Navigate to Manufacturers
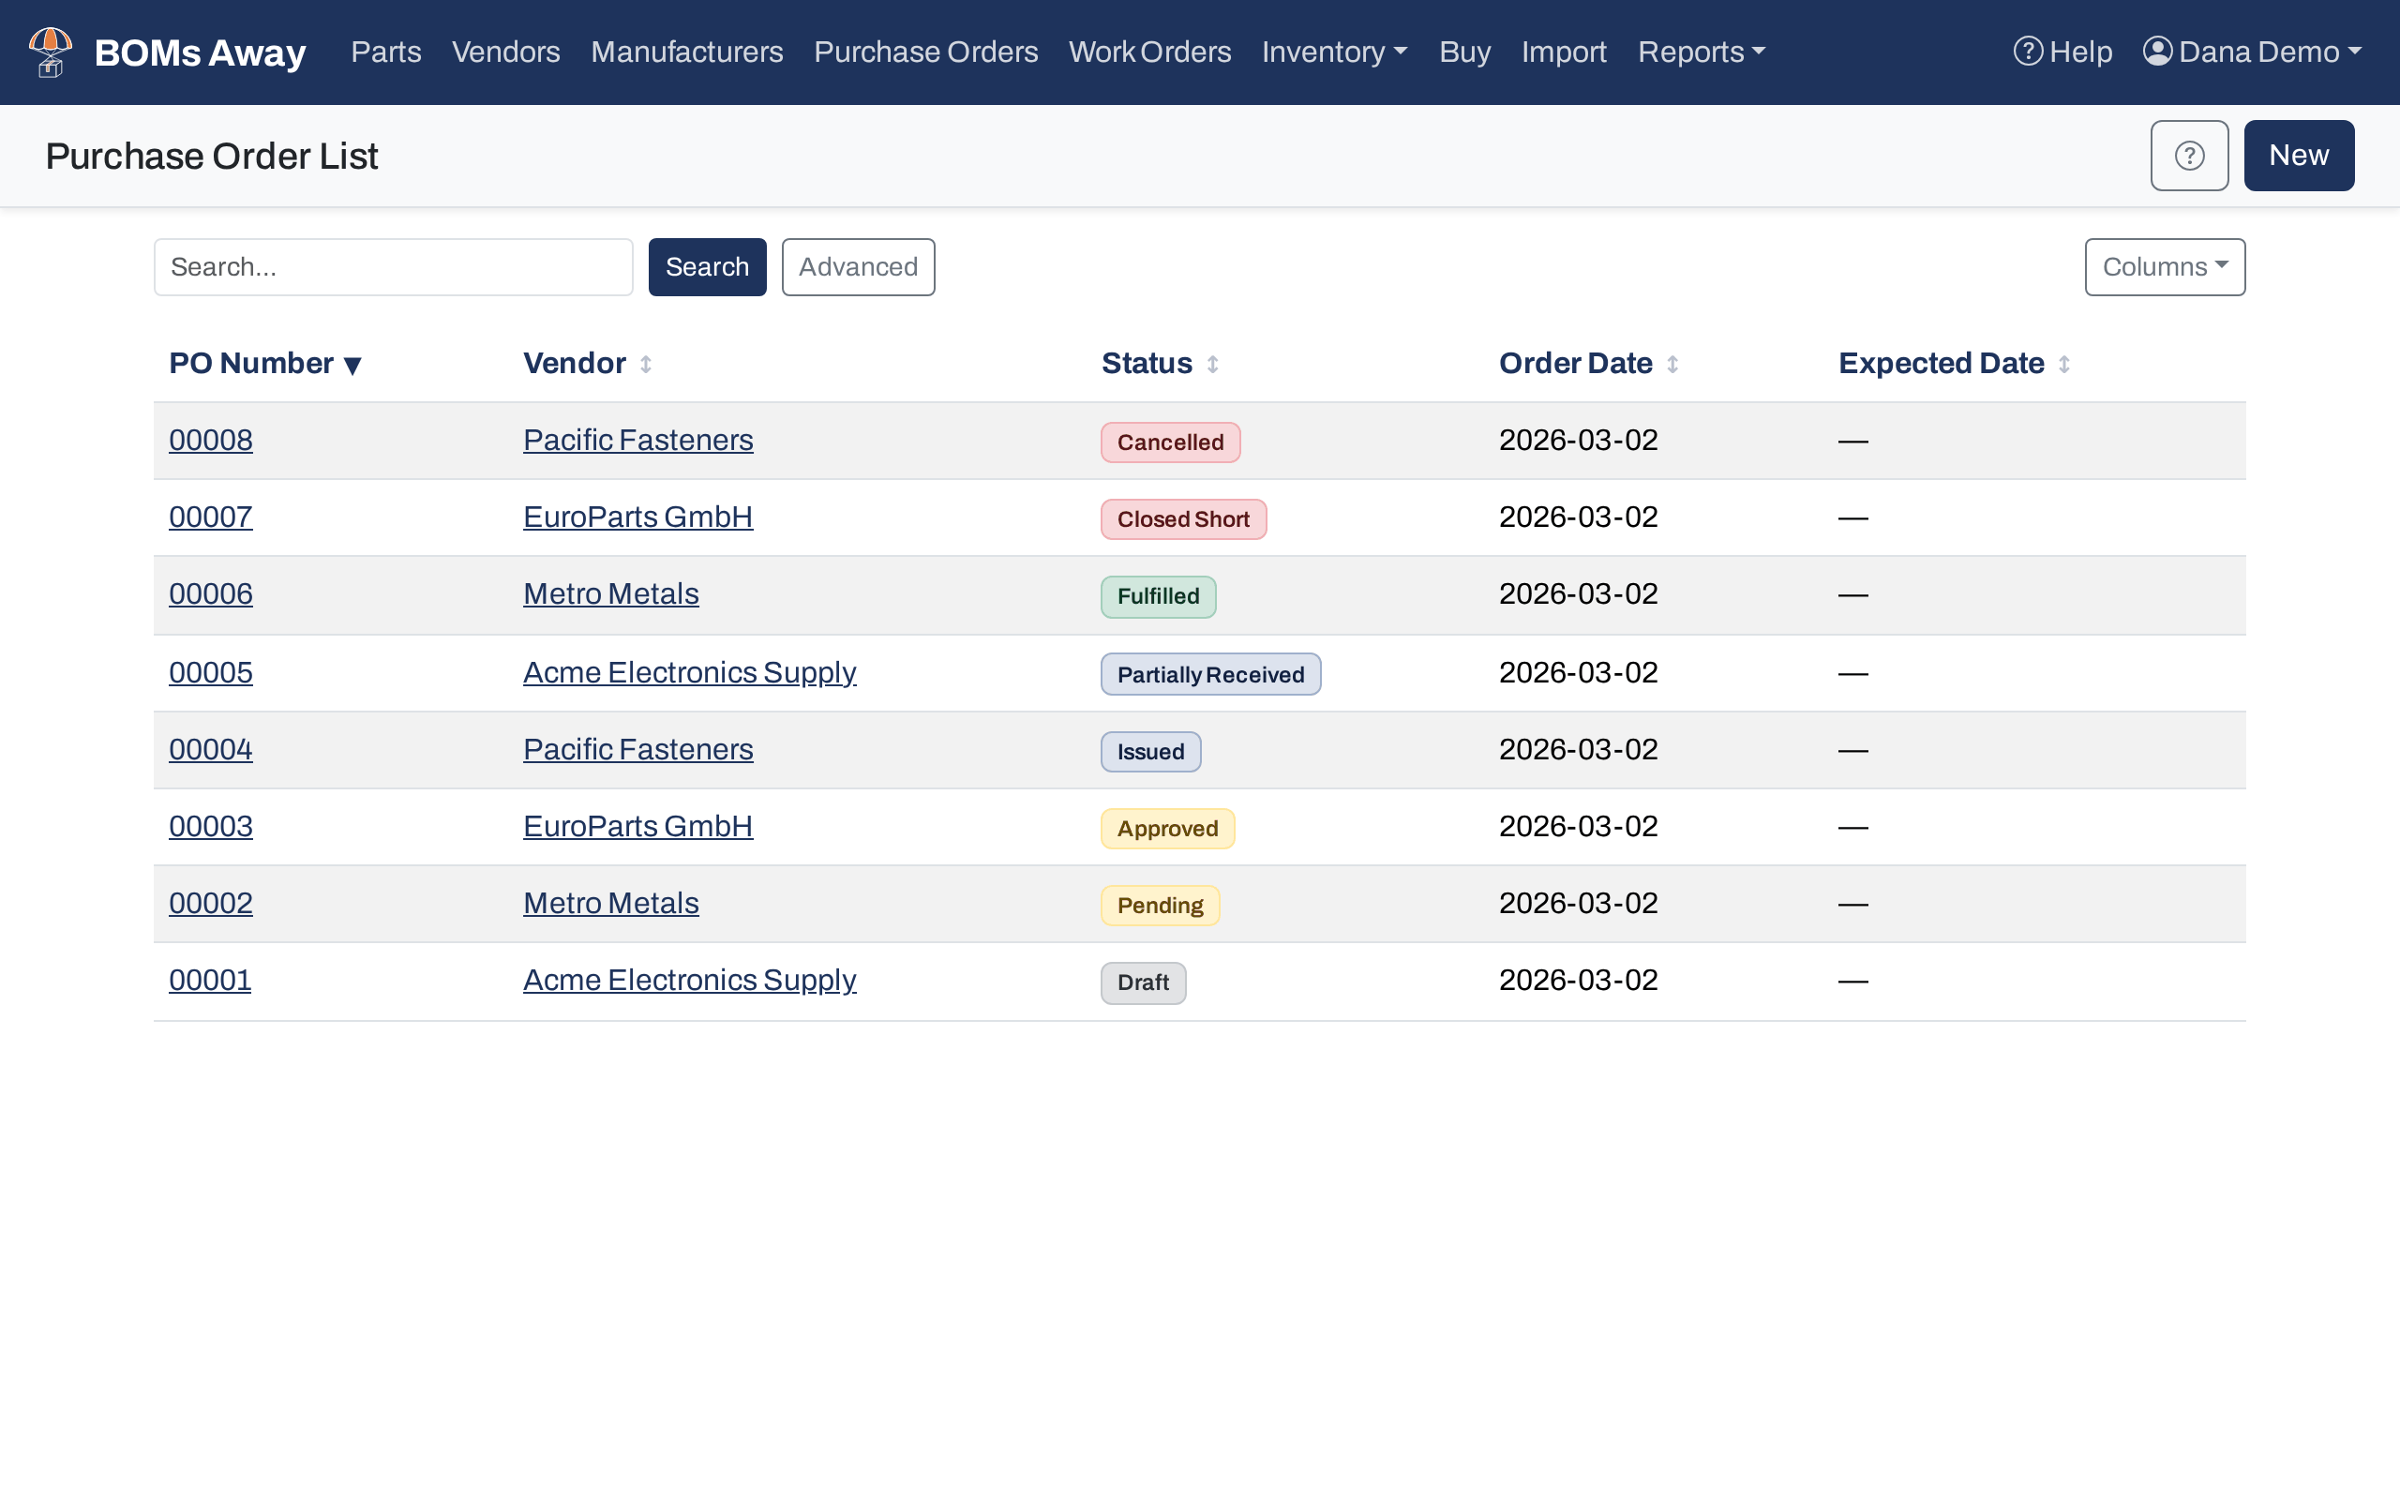 [x=686, y=52]
